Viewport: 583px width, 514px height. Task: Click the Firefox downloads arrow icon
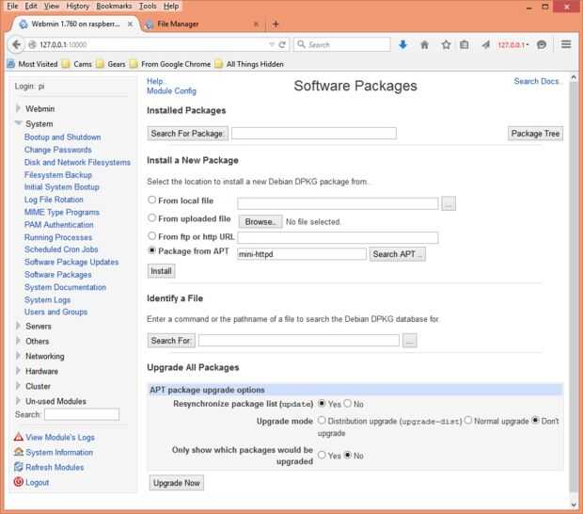point(403,44)
